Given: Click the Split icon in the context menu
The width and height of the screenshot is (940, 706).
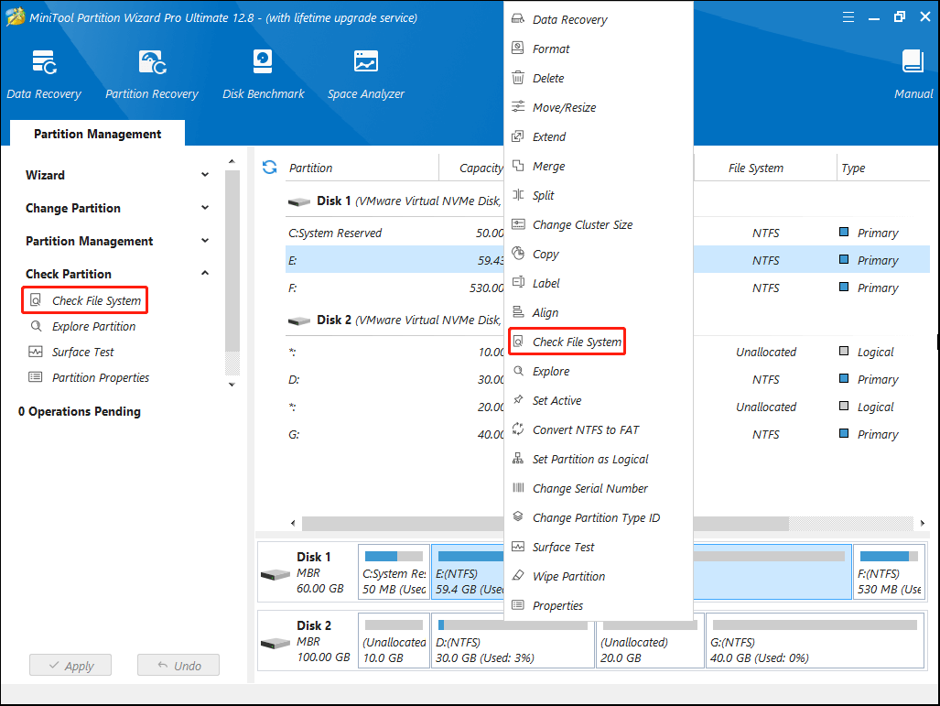Looking at the screenshot, I should click(x=518, y=195).
